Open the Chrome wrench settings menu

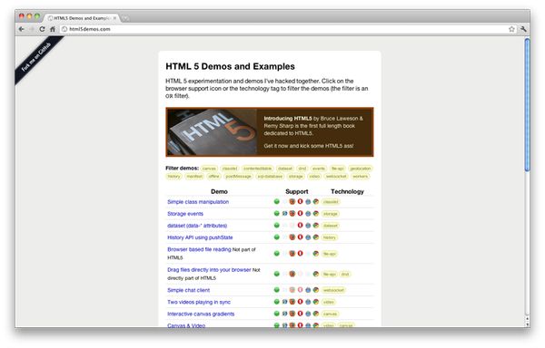[523, 29]
